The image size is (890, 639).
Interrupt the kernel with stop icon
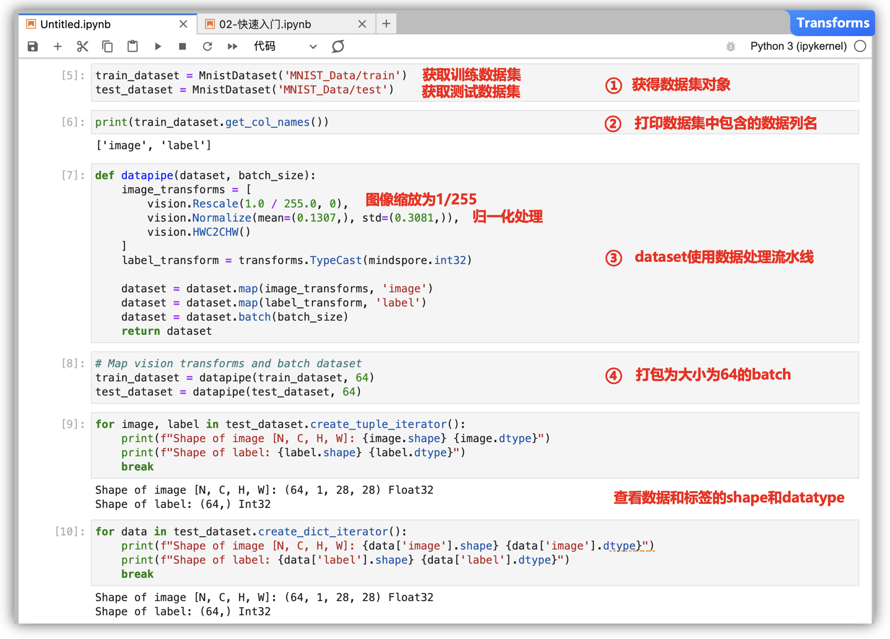(x=182, y=46)
